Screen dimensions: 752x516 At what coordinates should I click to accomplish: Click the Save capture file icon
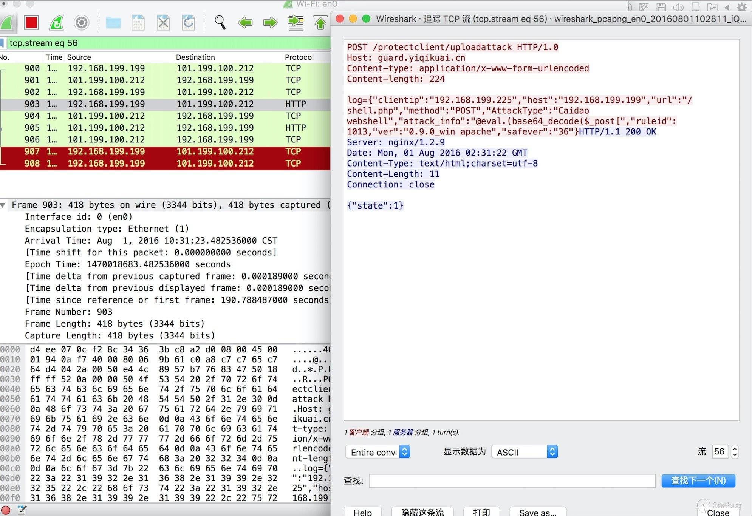pyautogui.click(x=138, y=23)
